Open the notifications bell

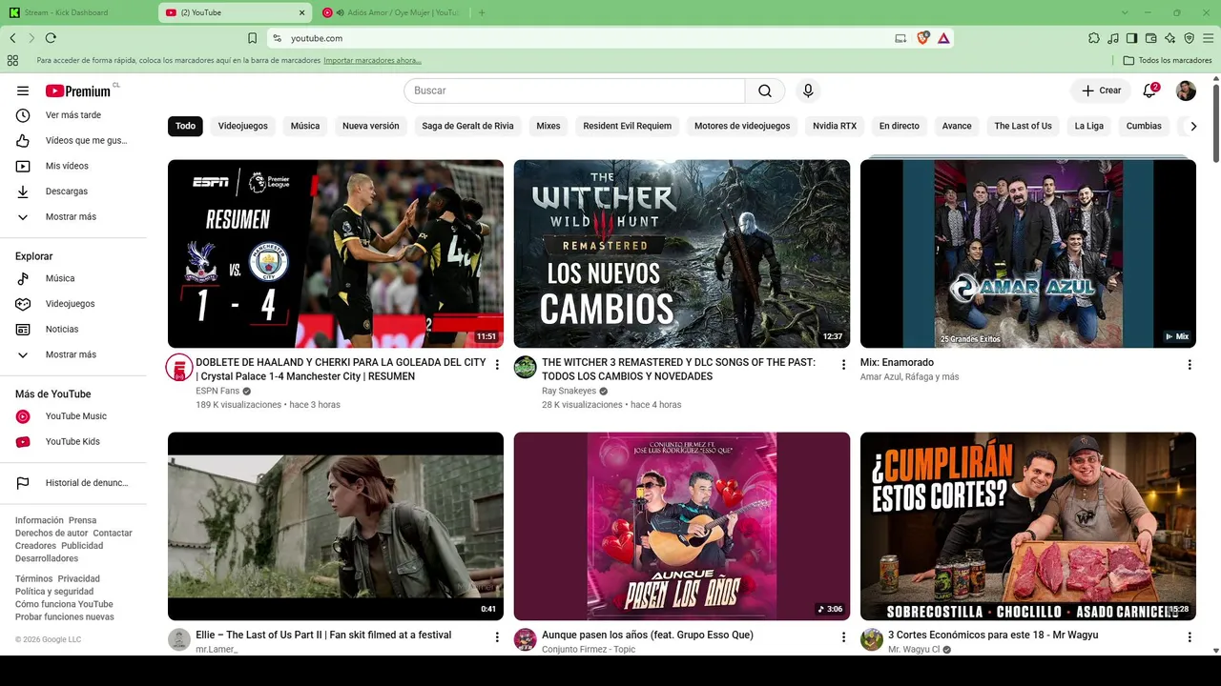(x=1149, y=91)
